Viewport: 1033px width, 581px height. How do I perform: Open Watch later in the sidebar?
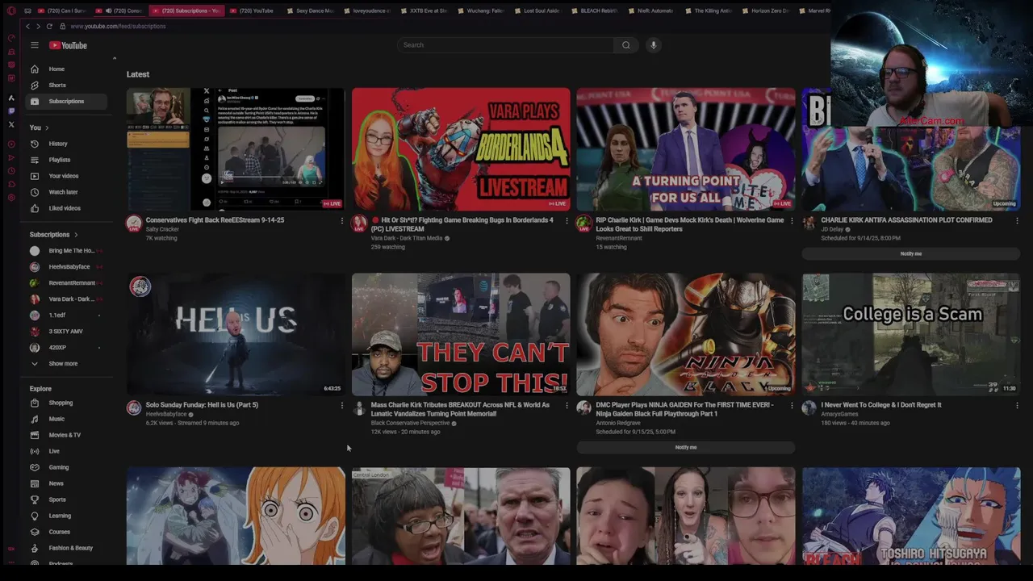[x=68, y=192]
